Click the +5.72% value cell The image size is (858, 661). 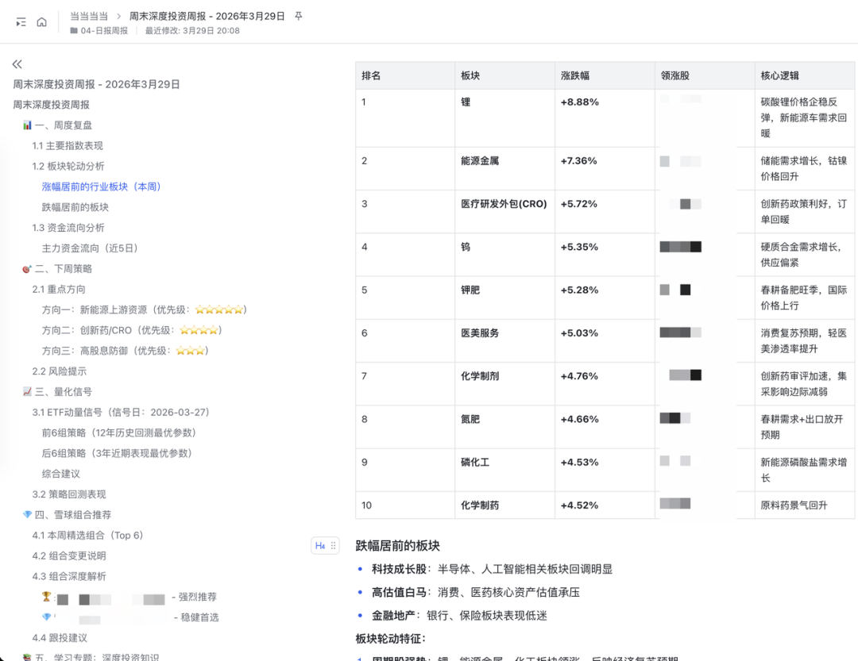(605, 212)
